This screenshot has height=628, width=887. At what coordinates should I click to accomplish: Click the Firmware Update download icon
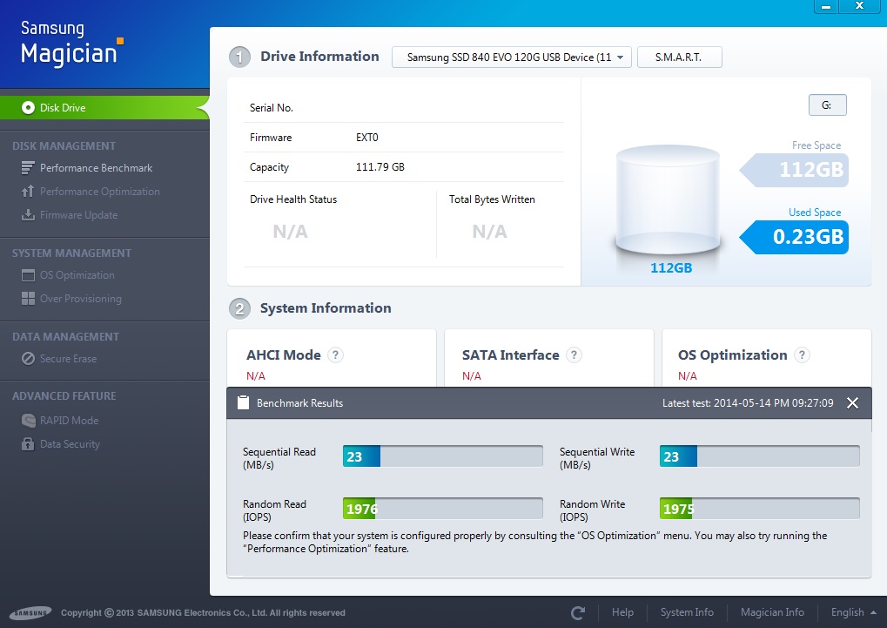[28, 215]
